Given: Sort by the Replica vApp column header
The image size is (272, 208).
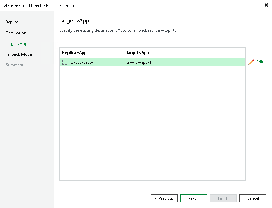Looking at the screenshot, I should [74, 53].
